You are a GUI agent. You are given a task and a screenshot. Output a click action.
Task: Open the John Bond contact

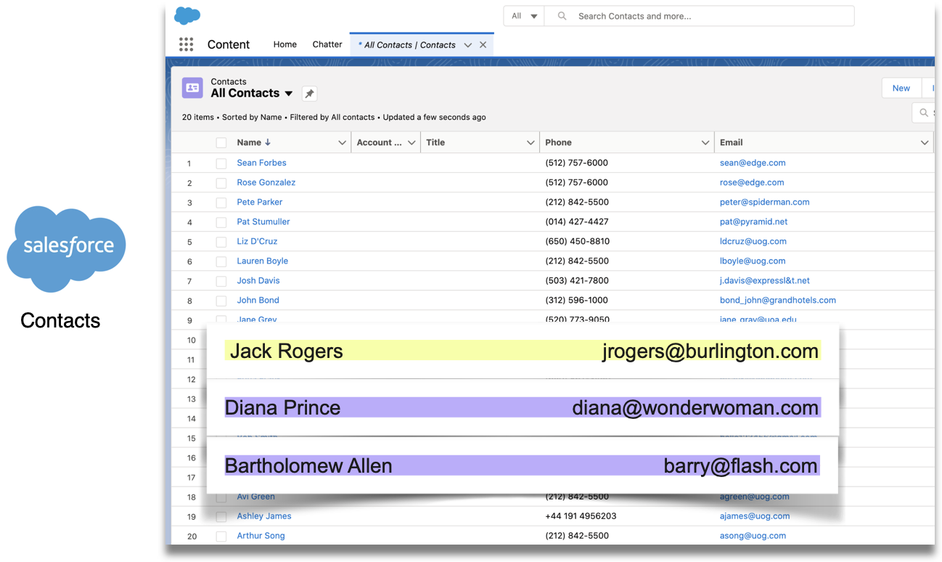click(x=258, y=300)
